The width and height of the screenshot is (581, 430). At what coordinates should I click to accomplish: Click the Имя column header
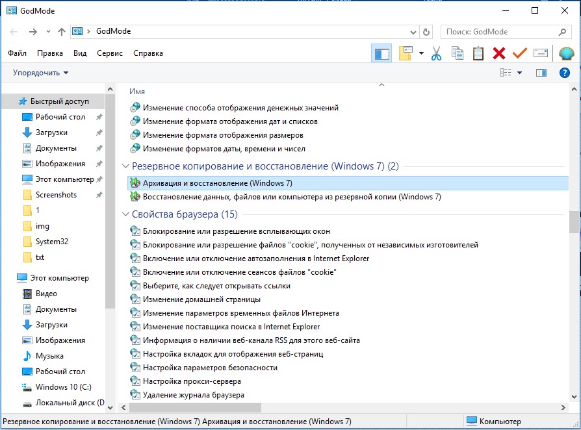point(137,92)
